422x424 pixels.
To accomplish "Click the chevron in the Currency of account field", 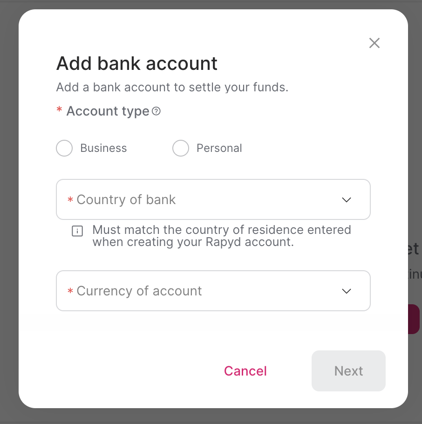I will pyautogui.click(x=346, y=291).
